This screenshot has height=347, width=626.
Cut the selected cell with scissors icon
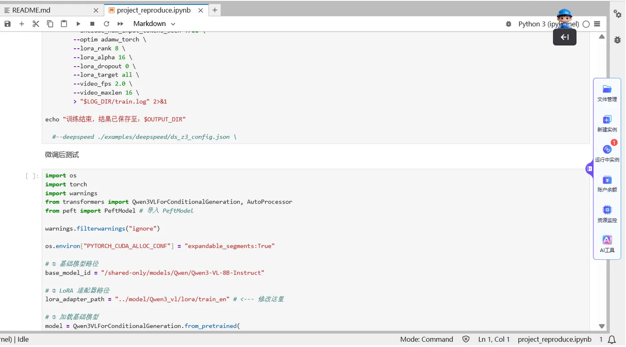(x=36, y=24)
